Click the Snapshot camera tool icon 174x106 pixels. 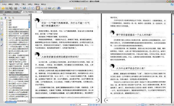coord(50,8)
